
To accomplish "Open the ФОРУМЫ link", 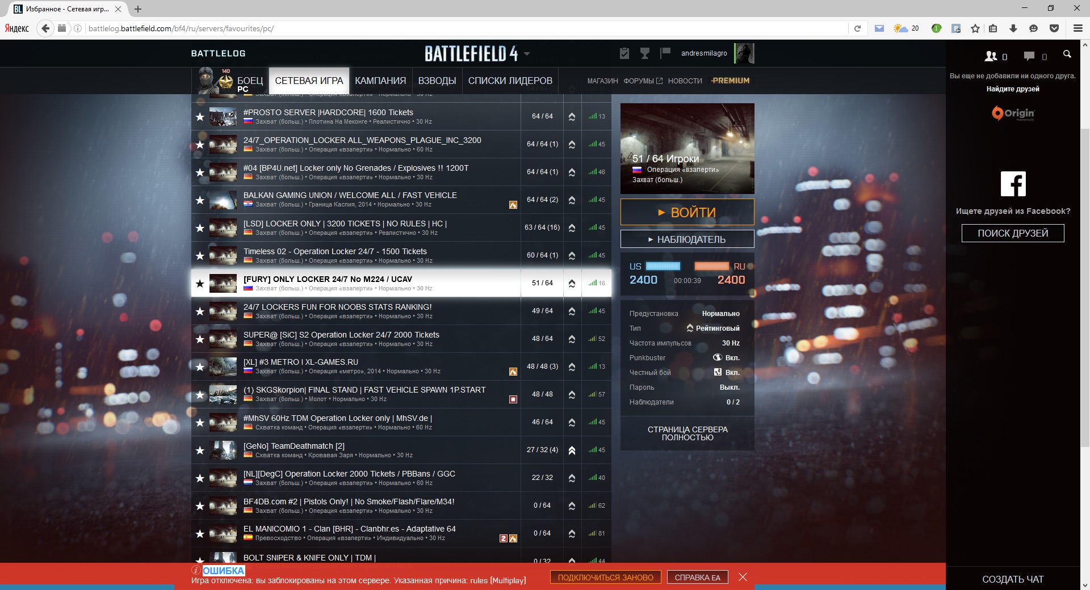I will [x=643, y=81].
